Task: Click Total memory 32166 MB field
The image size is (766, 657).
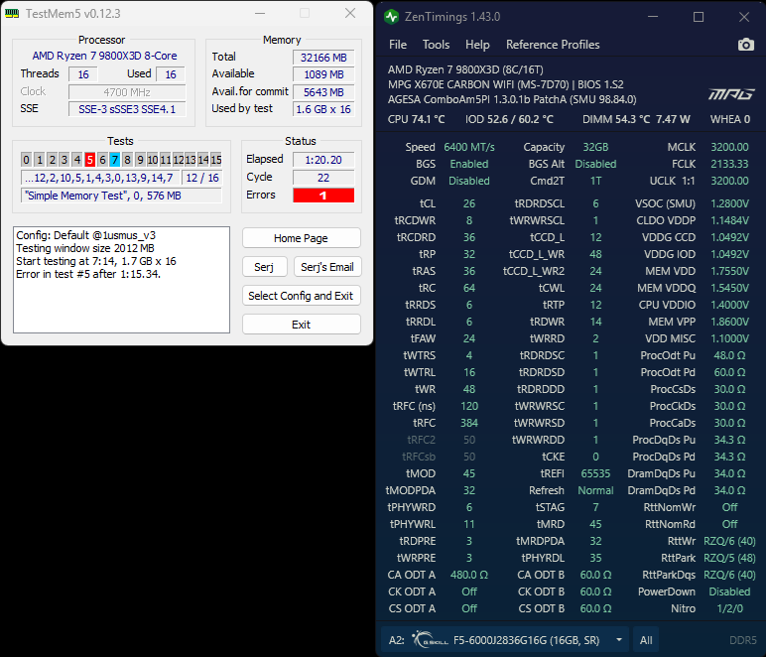Action: pos(323,58)
